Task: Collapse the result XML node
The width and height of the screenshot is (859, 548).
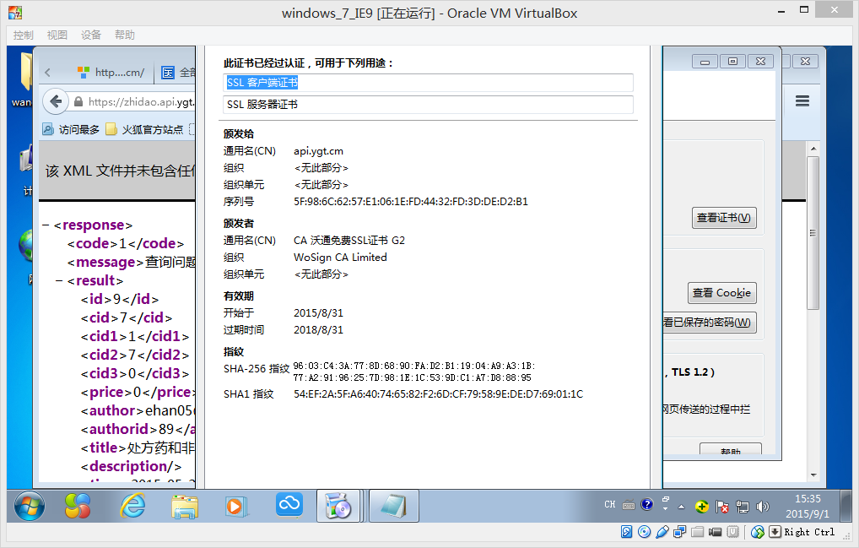Action: point(59,280)
